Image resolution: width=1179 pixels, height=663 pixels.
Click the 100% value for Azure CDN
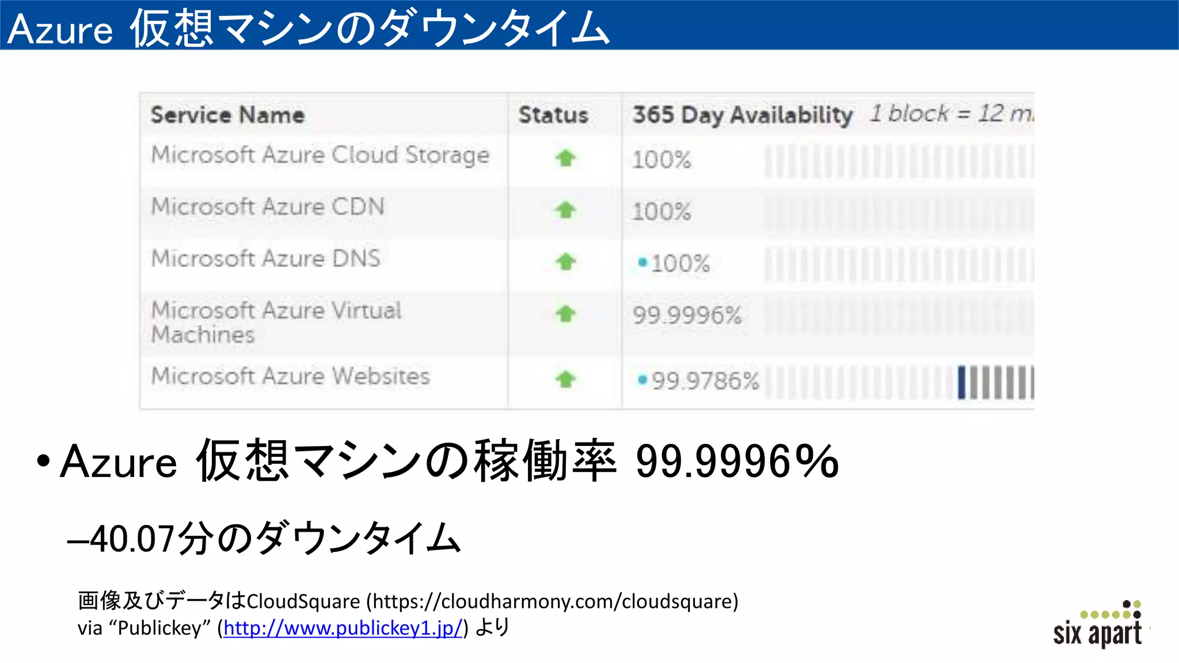661,211
